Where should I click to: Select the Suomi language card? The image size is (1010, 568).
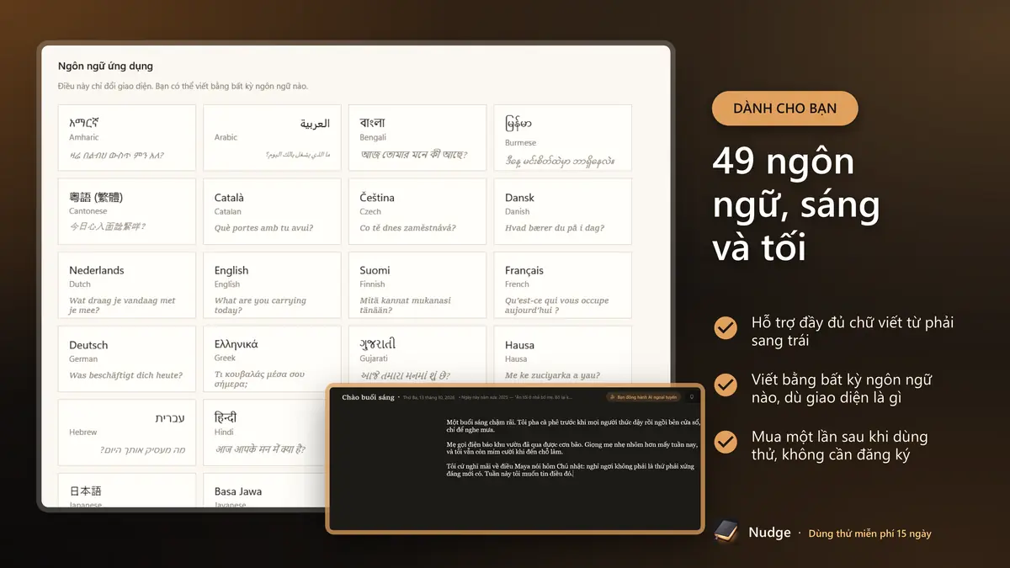(417, 285)
